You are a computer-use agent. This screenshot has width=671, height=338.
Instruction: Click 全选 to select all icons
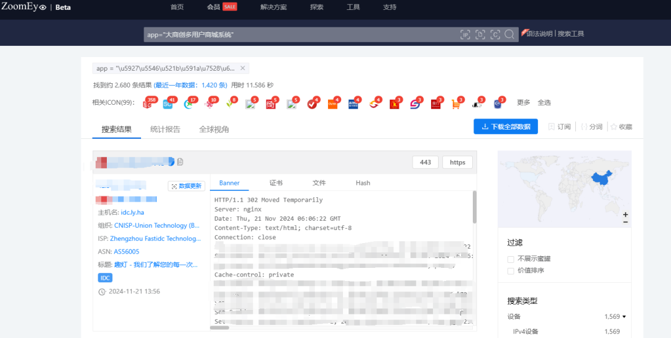click(x=544, y=102)
